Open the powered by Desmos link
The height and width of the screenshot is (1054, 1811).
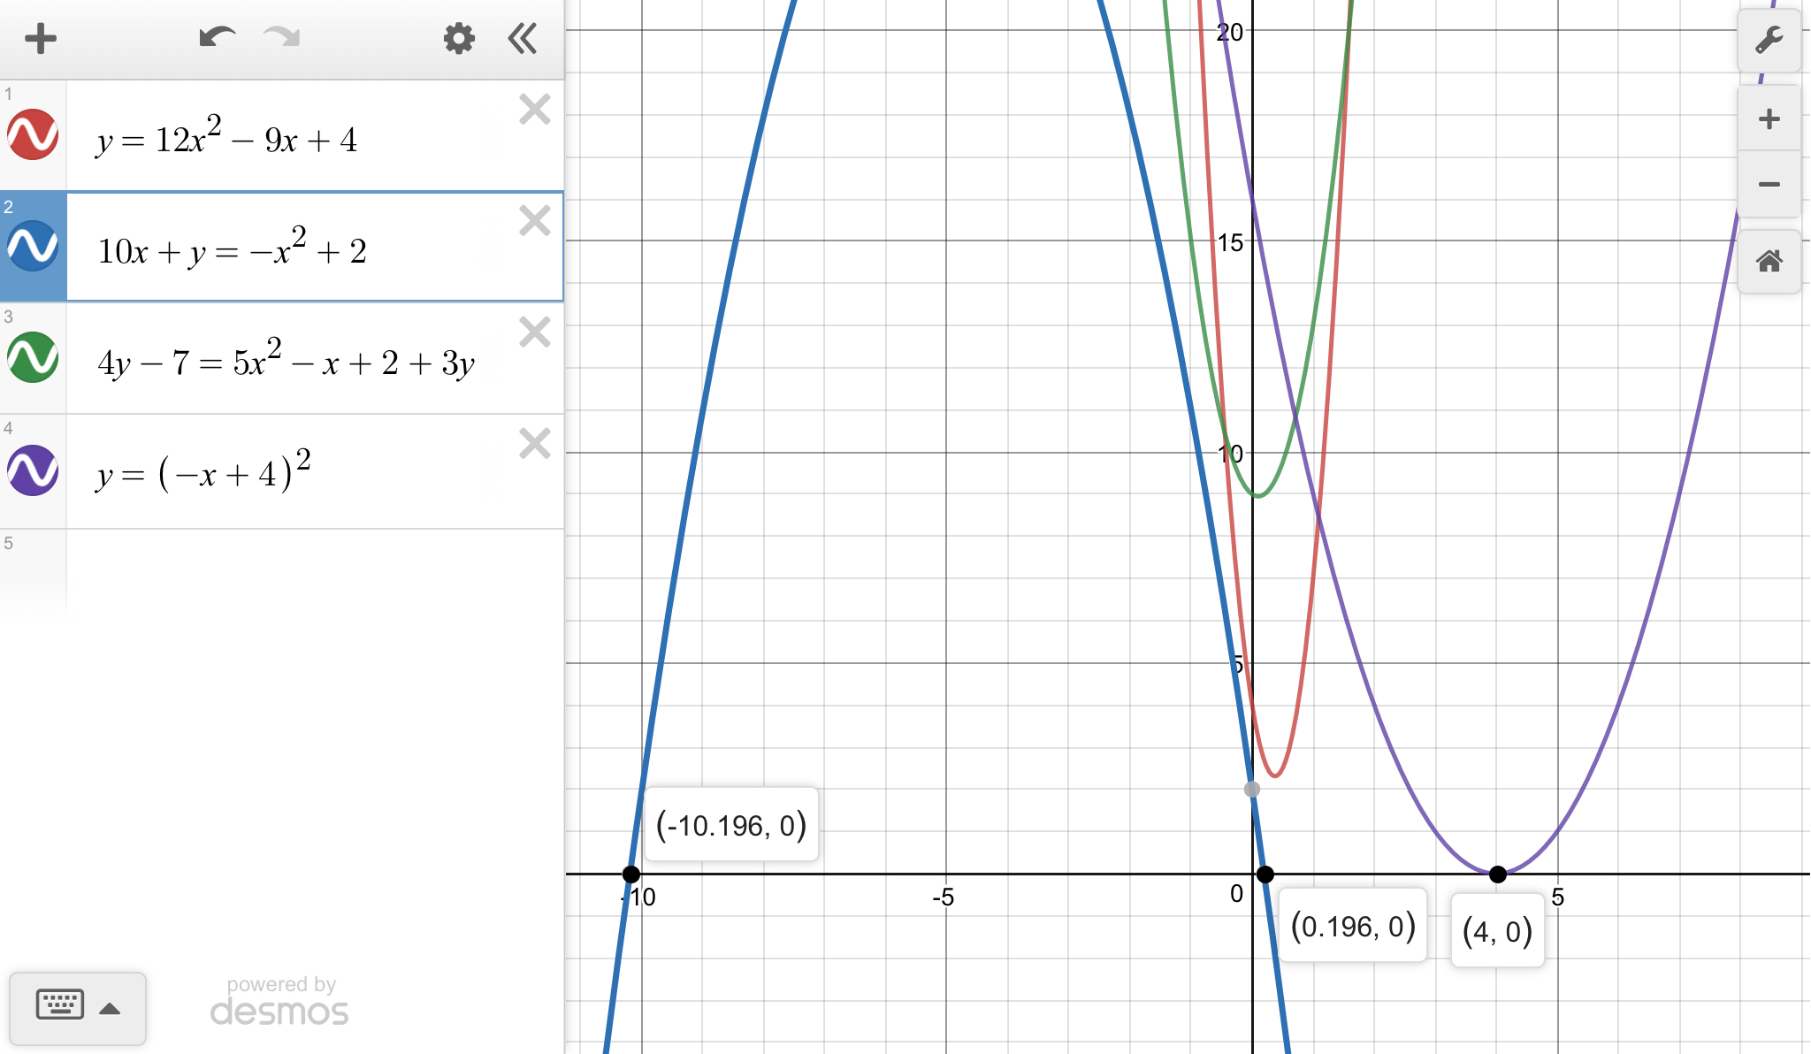point(279,1002)
